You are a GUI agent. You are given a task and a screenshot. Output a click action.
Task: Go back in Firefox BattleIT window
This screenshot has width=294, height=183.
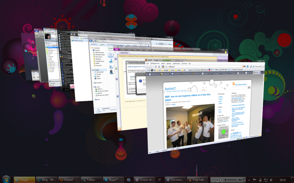148,67
